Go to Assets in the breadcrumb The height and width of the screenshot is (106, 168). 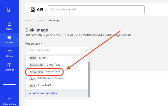coord(40,21)
